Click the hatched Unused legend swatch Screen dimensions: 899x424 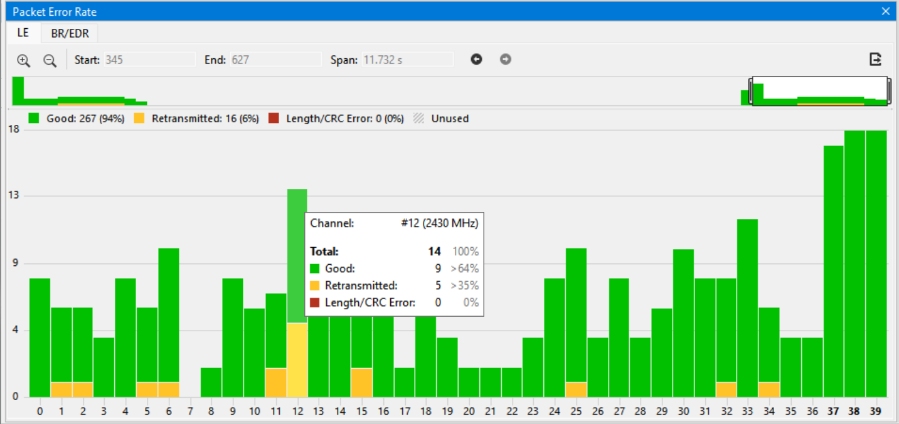click(x=418, y=118)
